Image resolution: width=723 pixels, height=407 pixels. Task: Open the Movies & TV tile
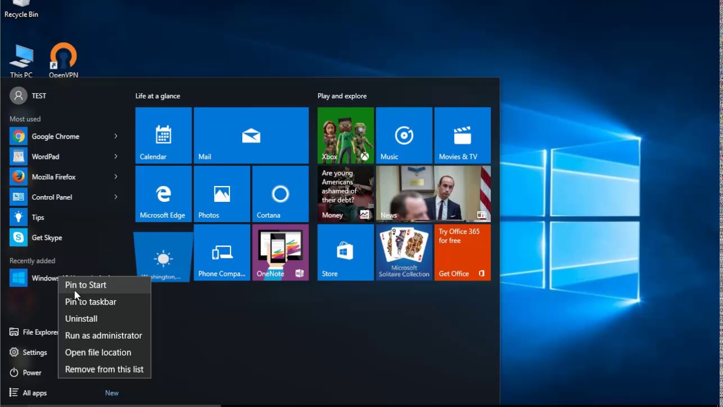[x=463, y=136]
